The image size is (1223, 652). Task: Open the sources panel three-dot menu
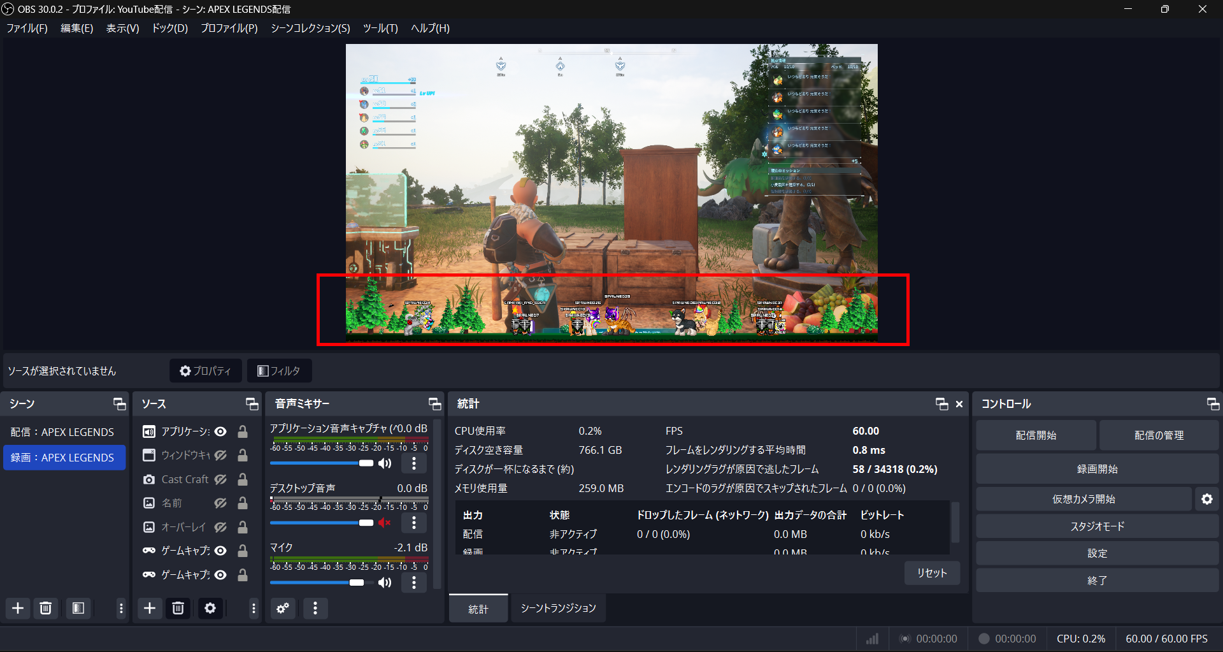pyautogui.click(x=253, y=608)
